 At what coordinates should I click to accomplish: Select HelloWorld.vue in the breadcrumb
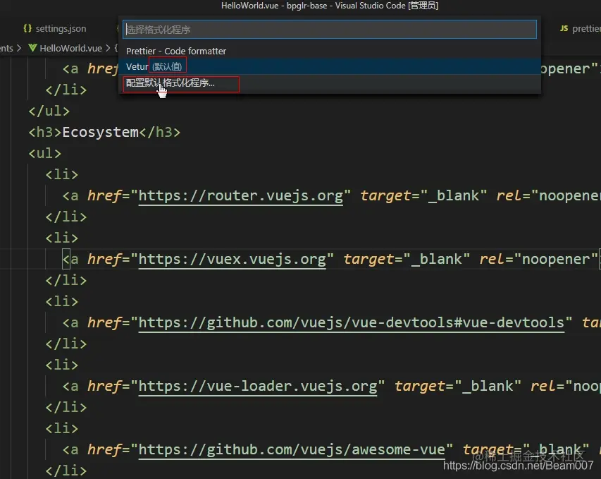pyautogui.click(x=71, y=48)
